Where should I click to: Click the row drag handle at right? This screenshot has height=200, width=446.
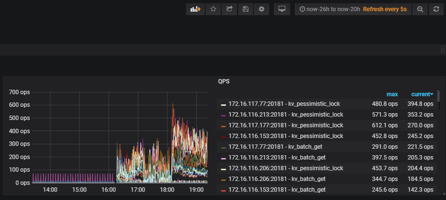click(x=443, y=49)
